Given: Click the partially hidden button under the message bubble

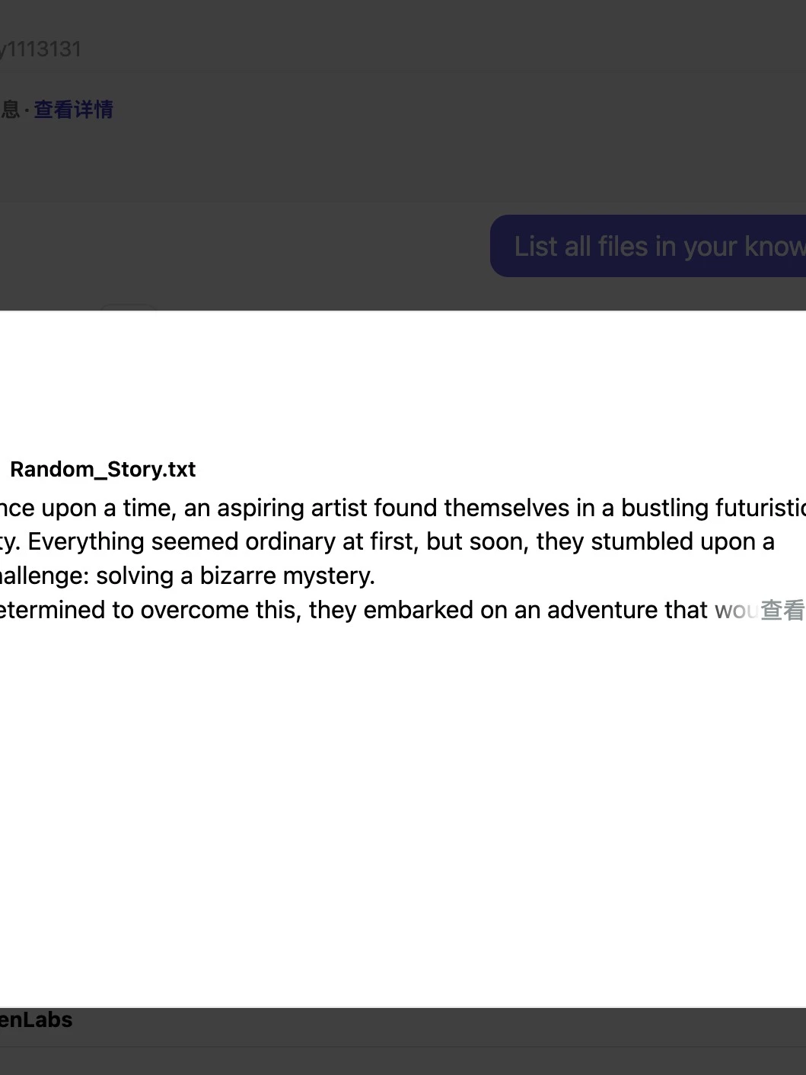Looking at the screenshot, I should pyautogui.click(x=128, y=307).
